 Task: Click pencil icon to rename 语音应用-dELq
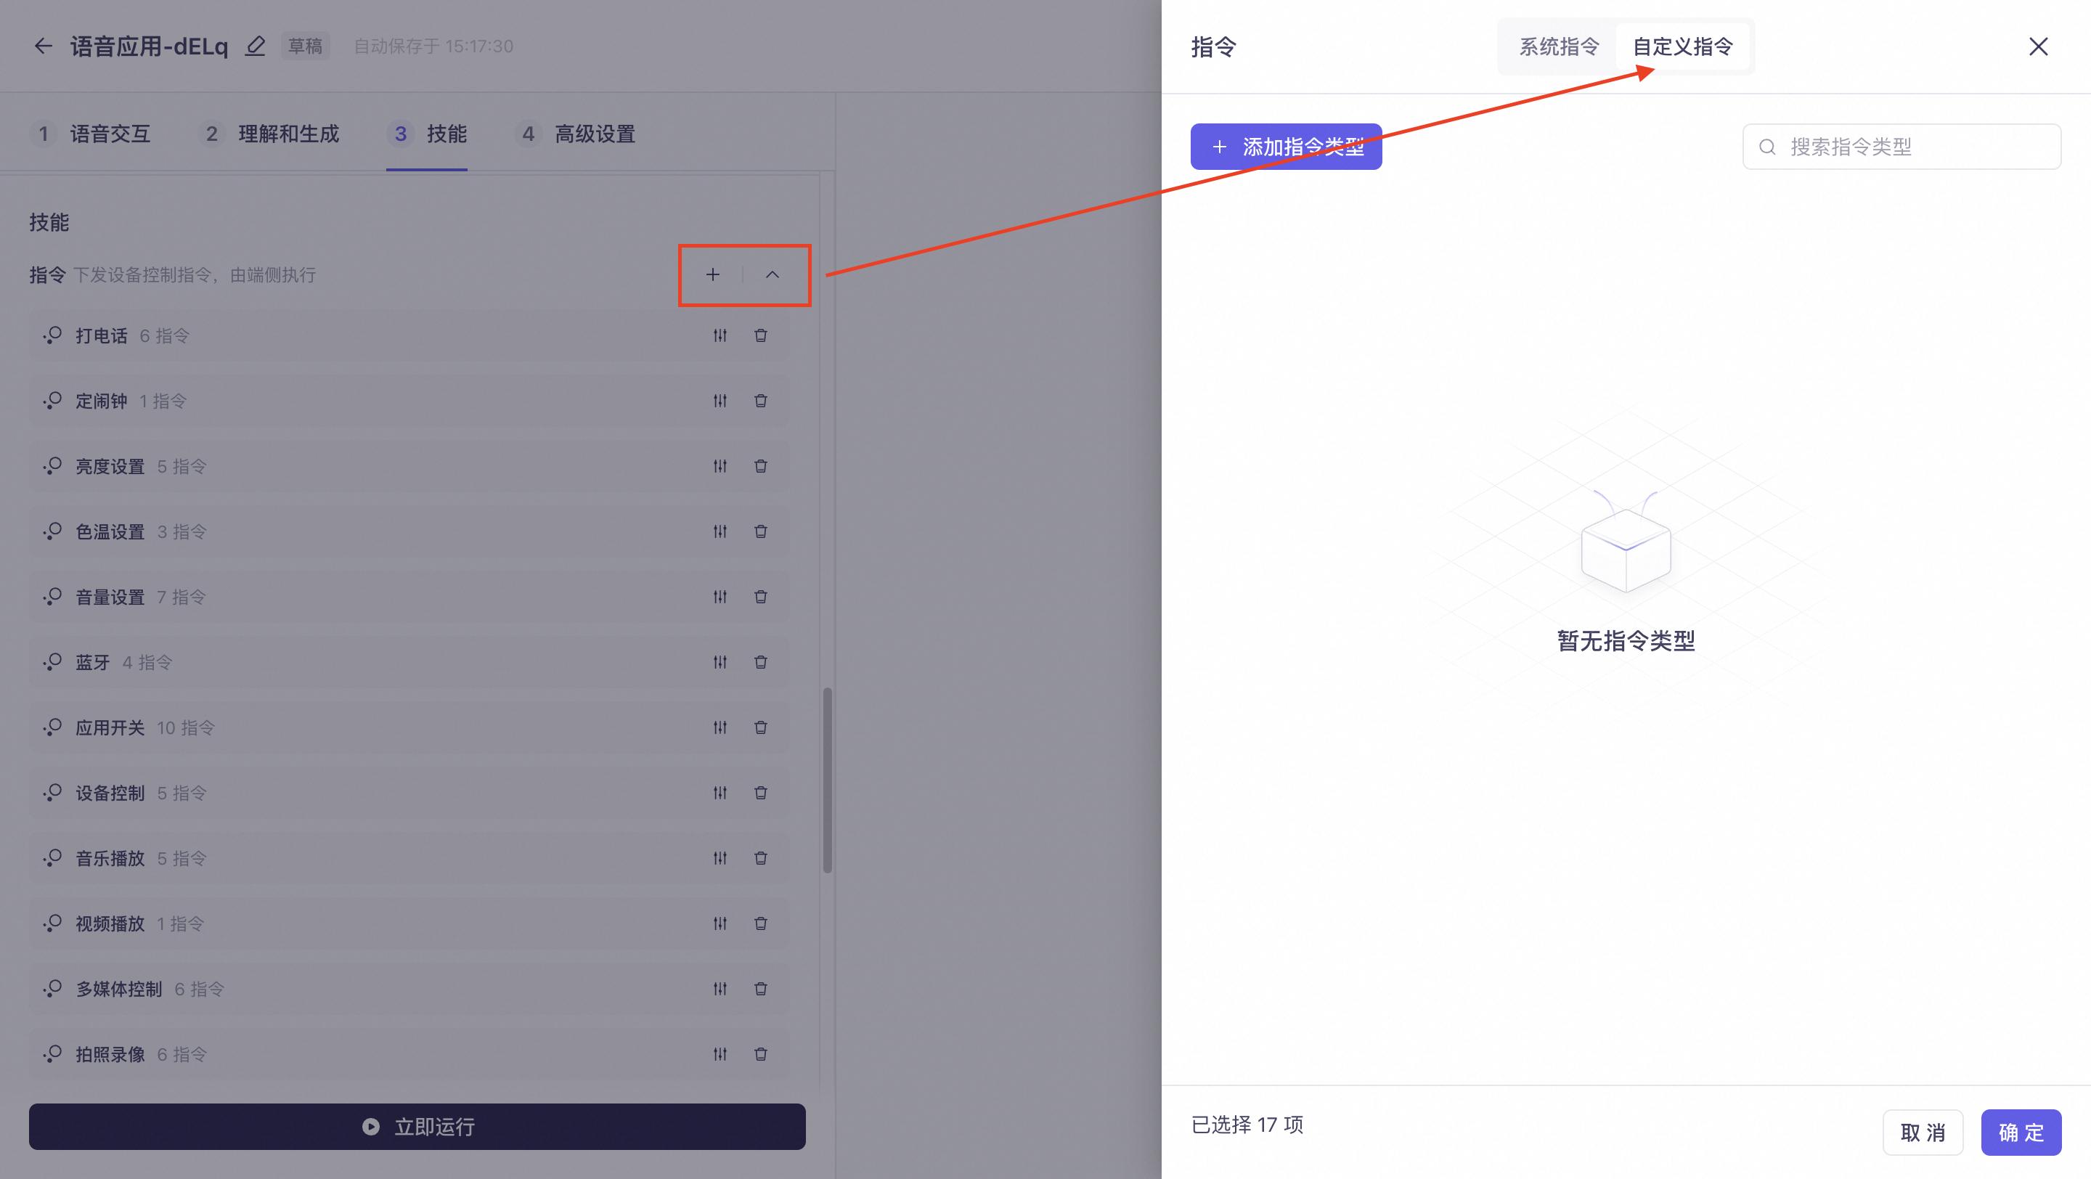coord(255,46)
